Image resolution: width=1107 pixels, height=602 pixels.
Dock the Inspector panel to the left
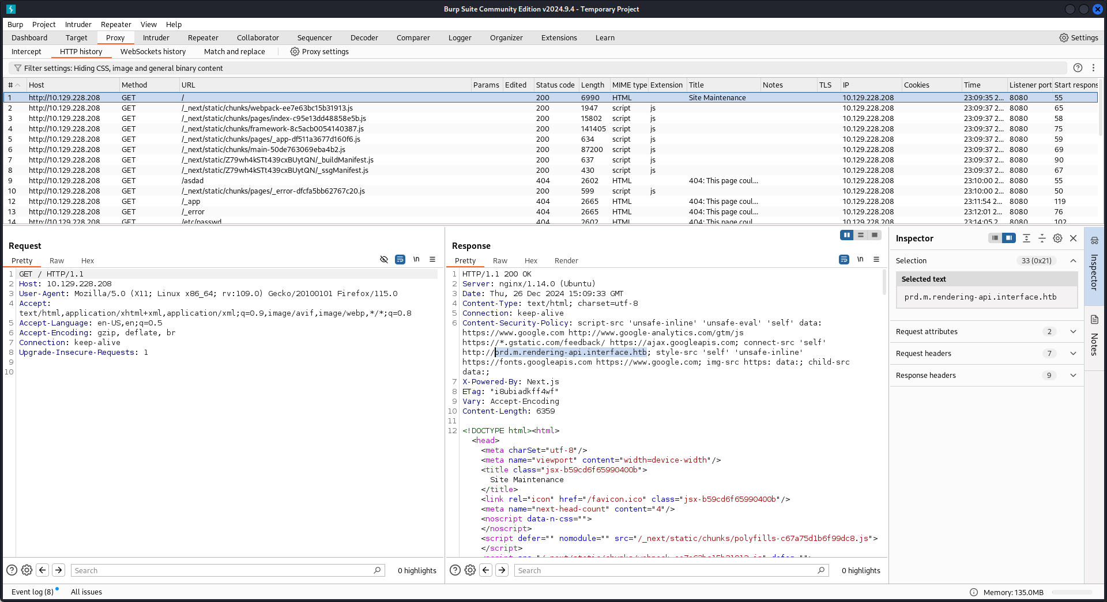995,238
